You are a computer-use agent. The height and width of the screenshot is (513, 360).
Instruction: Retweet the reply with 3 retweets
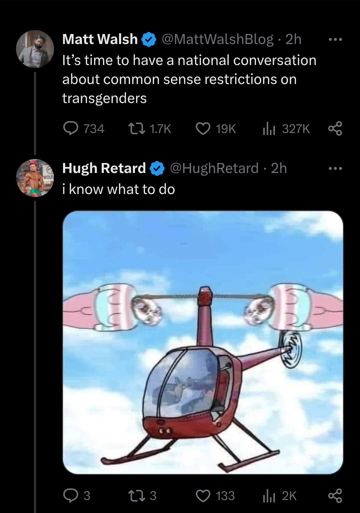click(143, 496)
